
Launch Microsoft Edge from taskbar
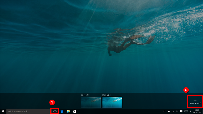(x=62, y=111)
